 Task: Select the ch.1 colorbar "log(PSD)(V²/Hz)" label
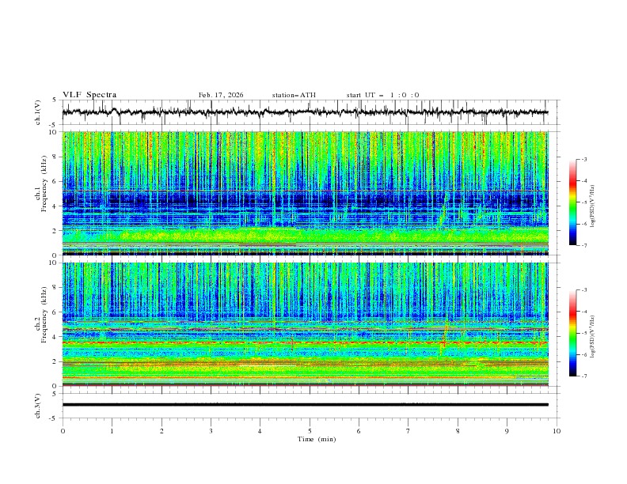(x=593, y=206)
